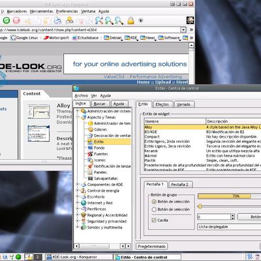Open the Herramientas menu
Screen dimensions: 261x261
tap(41, 11)
